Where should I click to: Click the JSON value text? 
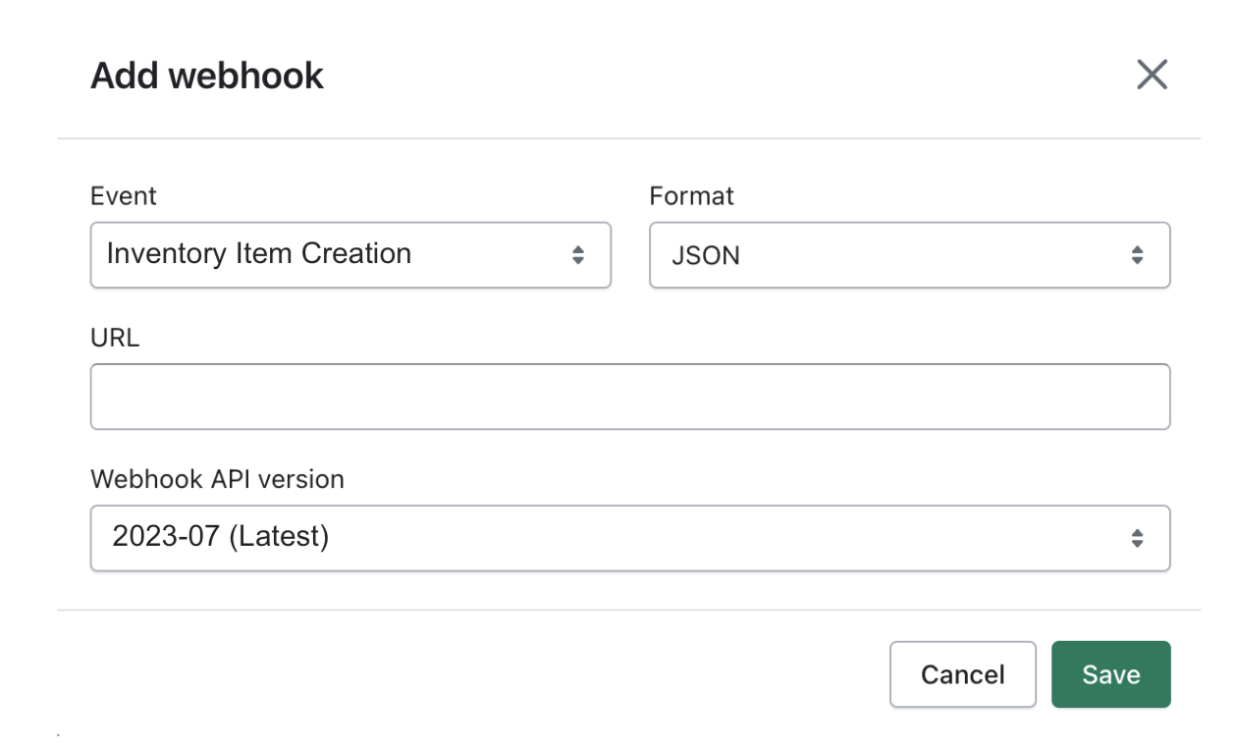coord(706,256)
